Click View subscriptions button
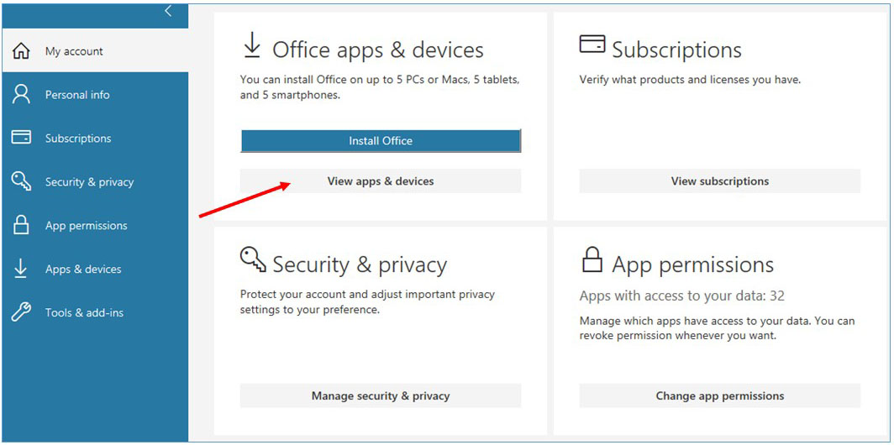This screenshot has height=445, width=894. (x=719, y=181)
